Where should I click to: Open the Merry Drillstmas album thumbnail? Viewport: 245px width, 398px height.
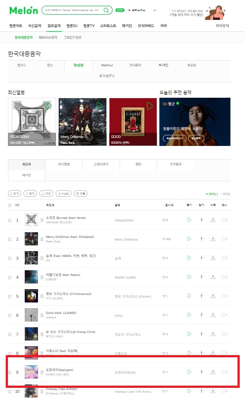coord(83,122)
